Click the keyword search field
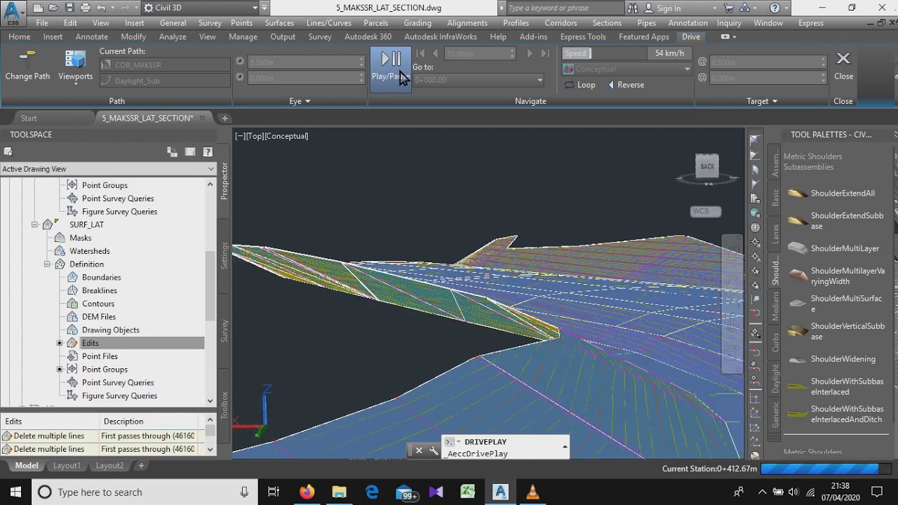This screenshot has width=898, height=505. point(563,8)
